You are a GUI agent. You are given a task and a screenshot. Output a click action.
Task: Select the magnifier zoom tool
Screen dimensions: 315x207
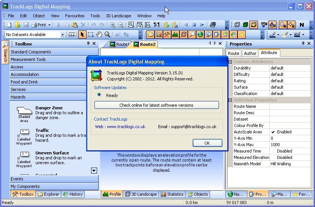[x=107, y=35]
